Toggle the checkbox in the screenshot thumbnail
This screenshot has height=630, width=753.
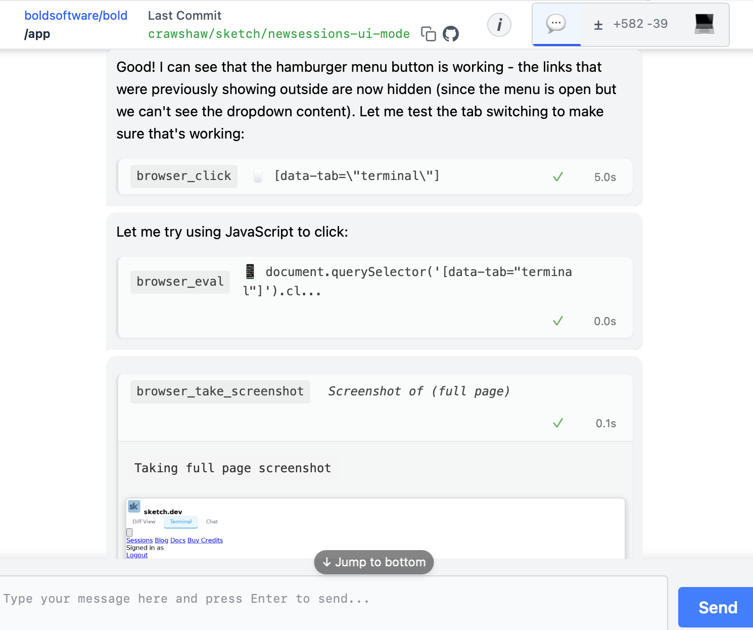pos(129,532)
